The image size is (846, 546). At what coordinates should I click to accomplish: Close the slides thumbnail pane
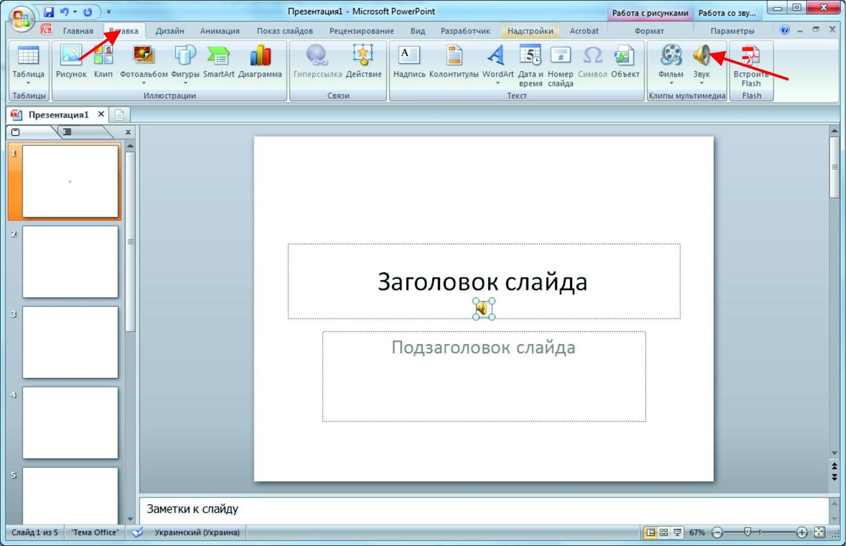point(127,132)
